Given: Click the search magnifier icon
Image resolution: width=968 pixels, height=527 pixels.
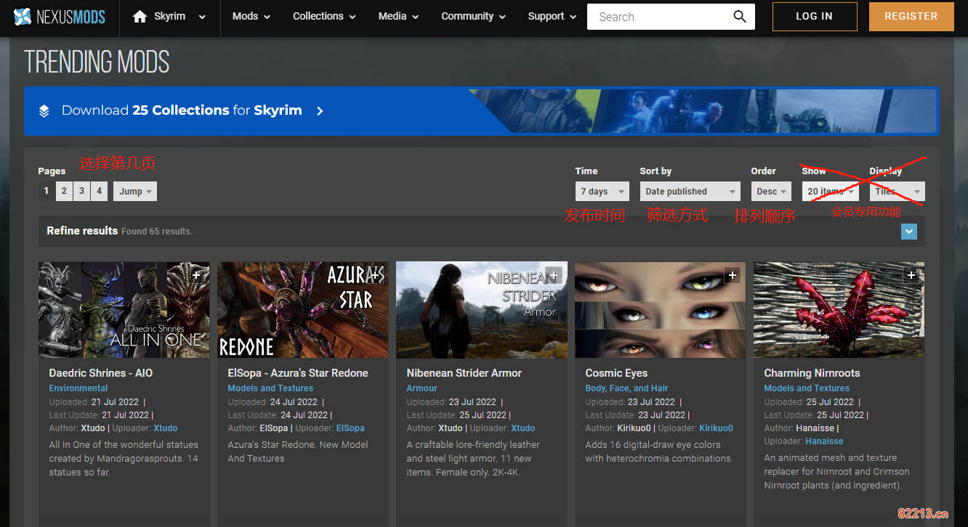Looking at the screenshot, I should tap(740, 17).
